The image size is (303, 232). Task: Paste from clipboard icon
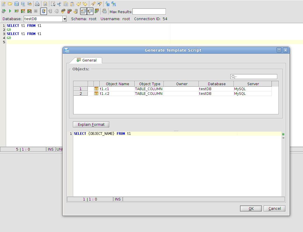coord(72,4)
